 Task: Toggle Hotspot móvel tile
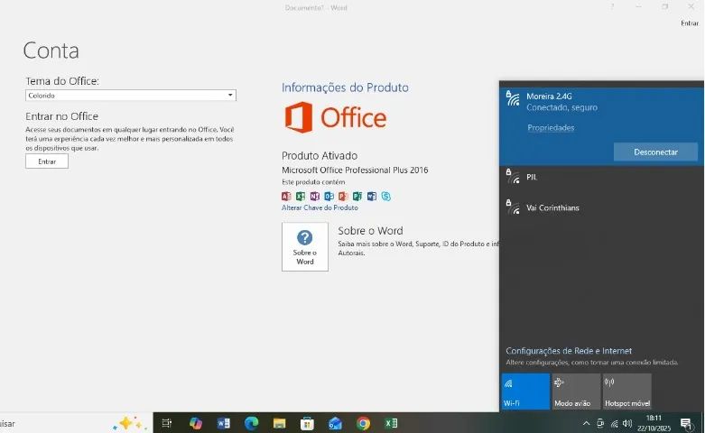coord(627,392)
